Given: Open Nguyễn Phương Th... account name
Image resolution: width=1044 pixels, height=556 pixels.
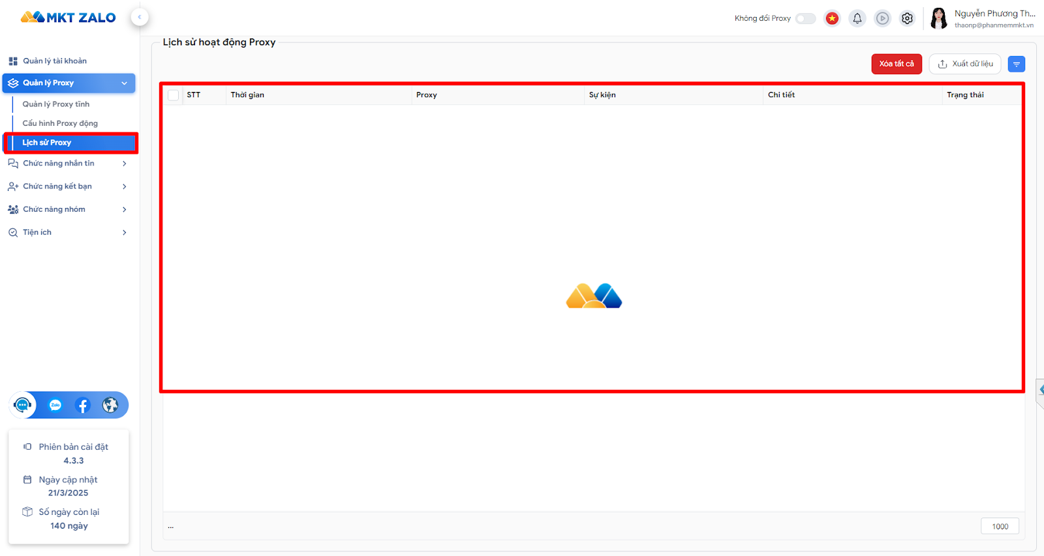Looking at the screenshot, I should [994, 13].
